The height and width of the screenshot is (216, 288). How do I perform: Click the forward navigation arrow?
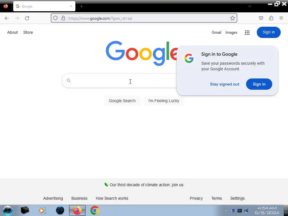(x=17, y=18)
